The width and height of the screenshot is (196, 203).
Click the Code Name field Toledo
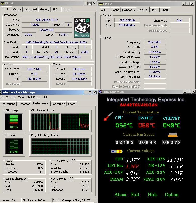point(35,25)
